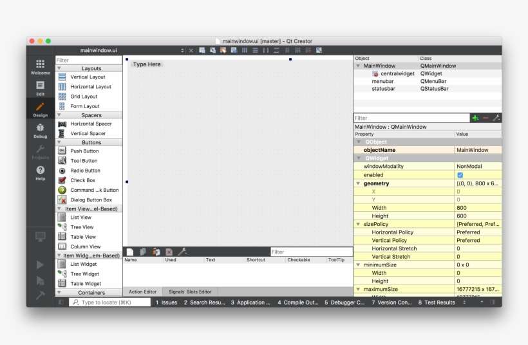Switch to Action Editor tab
This screenshot has height=345, width=528.
point(142,292)
